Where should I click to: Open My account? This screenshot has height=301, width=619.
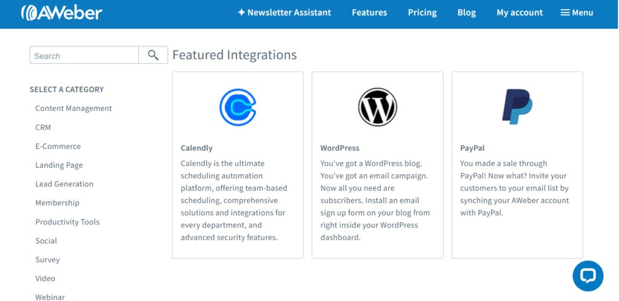tap(519, 13)
